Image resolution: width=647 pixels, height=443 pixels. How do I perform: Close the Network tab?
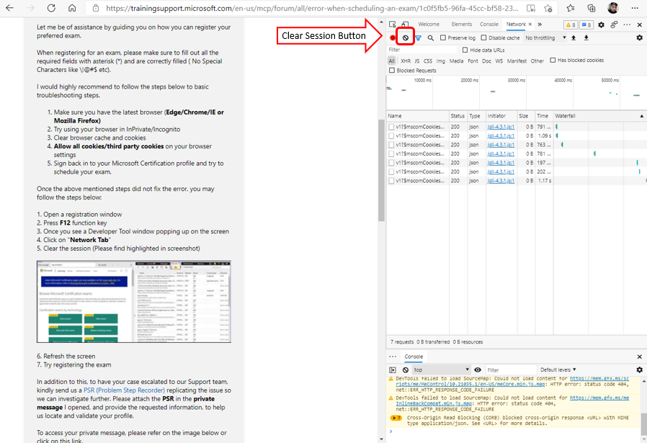point(530,24)
